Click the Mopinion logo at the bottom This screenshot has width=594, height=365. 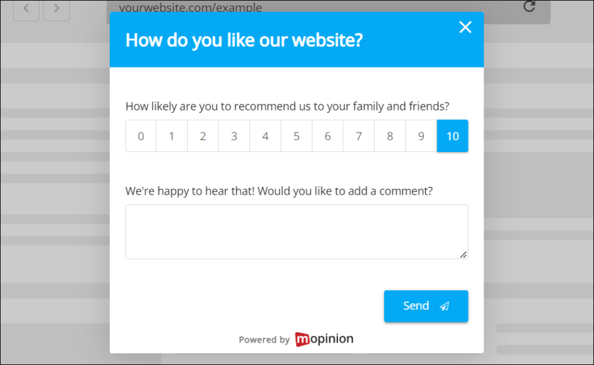tap(324, 339)
